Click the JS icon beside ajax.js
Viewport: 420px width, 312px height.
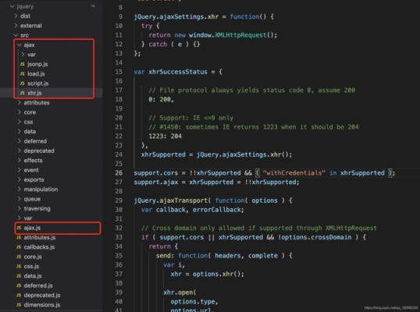pos(19,228)
